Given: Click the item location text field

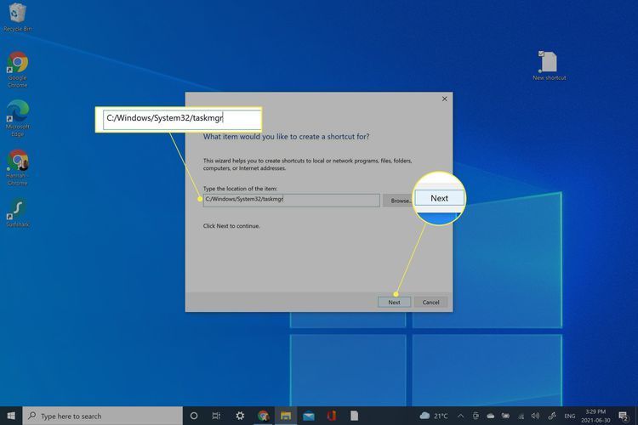Looking at the screenshot, I should pos(291,200).
